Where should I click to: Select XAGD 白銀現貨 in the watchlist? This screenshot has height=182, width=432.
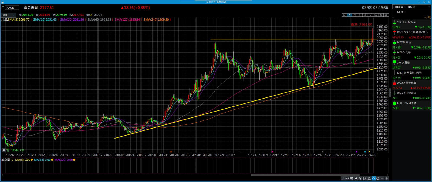(x=411, y=93)
